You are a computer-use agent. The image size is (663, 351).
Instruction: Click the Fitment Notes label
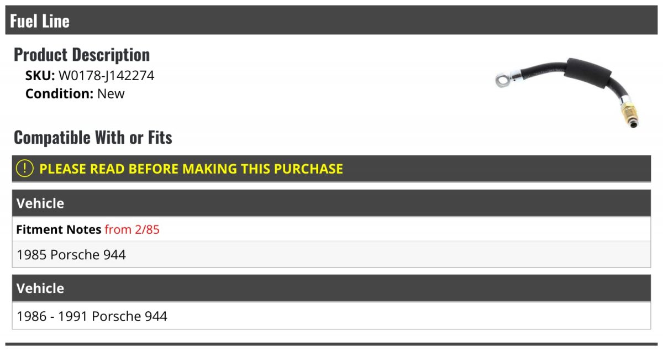59,229
